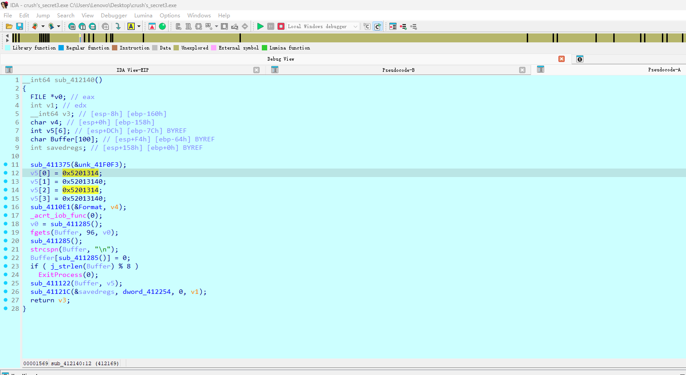Toggle breakpoint dot on line 16

5,207
